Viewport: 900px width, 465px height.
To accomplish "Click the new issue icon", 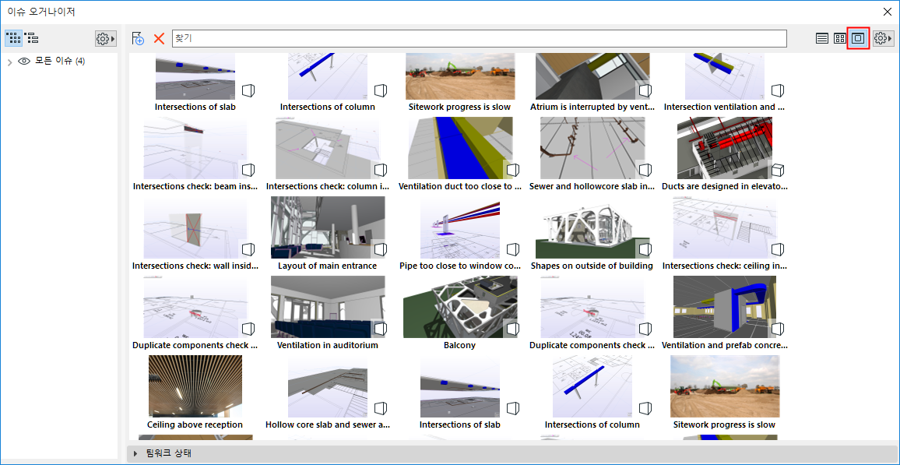I will [138, 38].
